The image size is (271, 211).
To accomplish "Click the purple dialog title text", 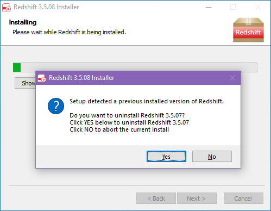I will [x=81, y=78].
